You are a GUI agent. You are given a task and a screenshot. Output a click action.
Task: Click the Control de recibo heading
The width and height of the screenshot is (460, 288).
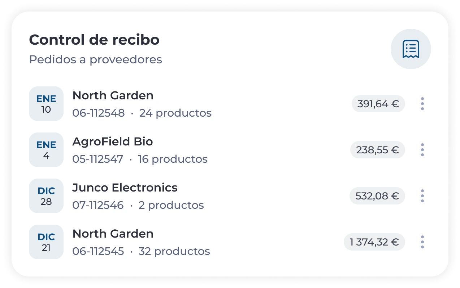(94, 40)
